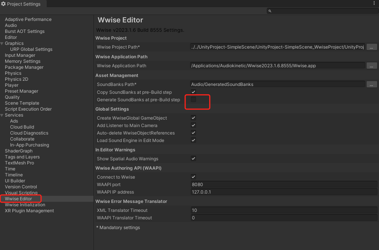Select Wwise Editor settings
The width and height of the screenshot is (379, 250).
pyautogui.click(x=18, y=198)
